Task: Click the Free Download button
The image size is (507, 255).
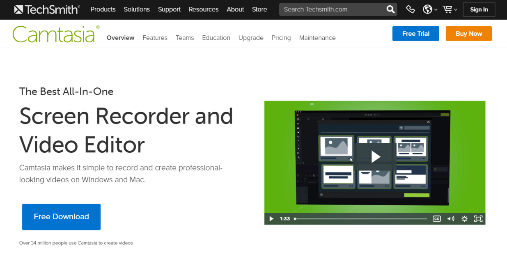Action: pos(61,217)
